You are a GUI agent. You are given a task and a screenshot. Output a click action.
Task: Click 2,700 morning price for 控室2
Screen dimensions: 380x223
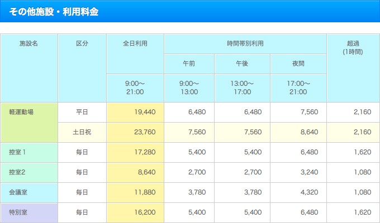(x=189, y=172)
